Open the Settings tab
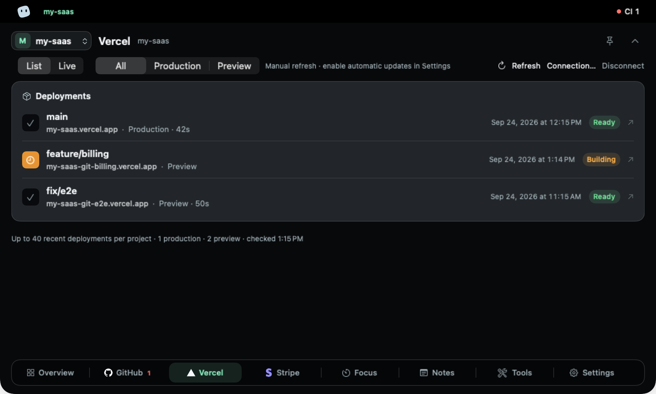This screenshot has width=656, height=394. 592,373
